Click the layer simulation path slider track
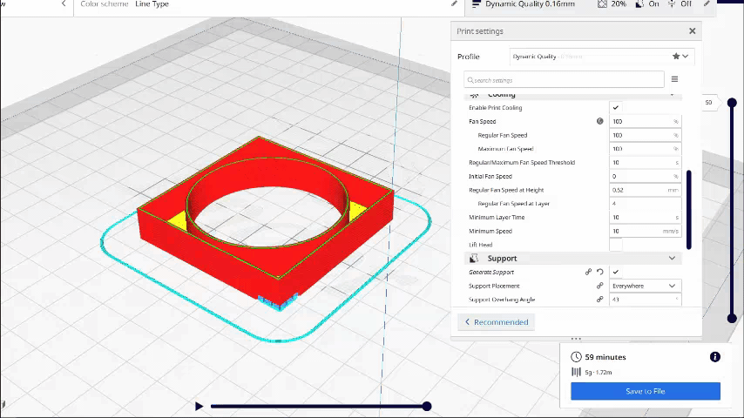Screen dimensions: 744x418 point(318,407)
